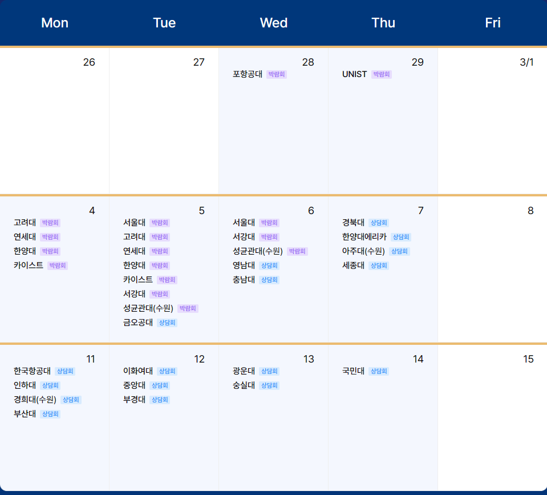Open 숭실대 event on Wednesday 13
The image size is (547, 495).
point(244,385)
